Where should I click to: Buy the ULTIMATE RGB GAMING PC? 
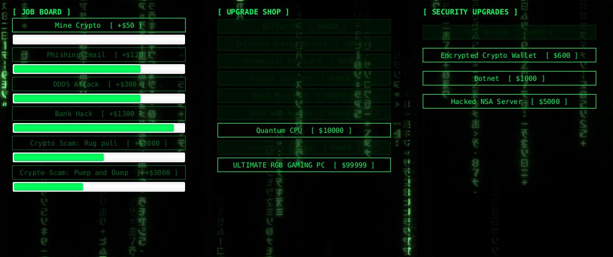coord(304,165)
